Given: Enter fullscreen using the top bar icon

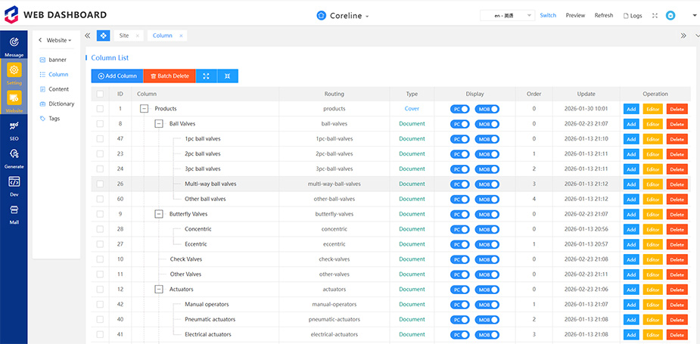Looking at the screenshot, I should [x=655, y=15].
